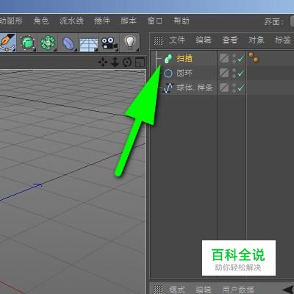Image resolution: width=294 pixels, height=294 pixels.
Task: Open the 帮助 menu
Action: tap(182, 21)
